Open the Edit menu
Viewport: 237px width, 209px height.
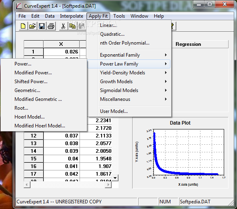[35, 16]
